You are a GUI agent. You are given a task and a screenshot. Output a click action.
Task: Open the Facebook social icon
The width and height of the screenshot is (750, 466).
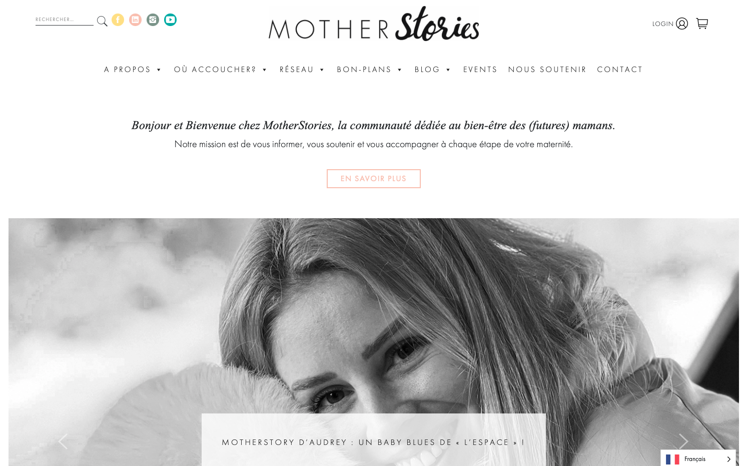118,20
